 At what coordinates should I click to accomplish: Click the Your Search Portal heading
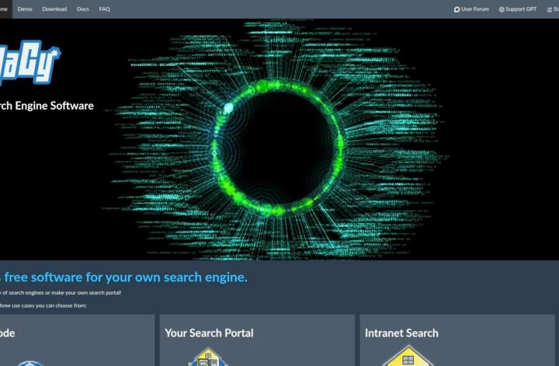pos(209,333)
